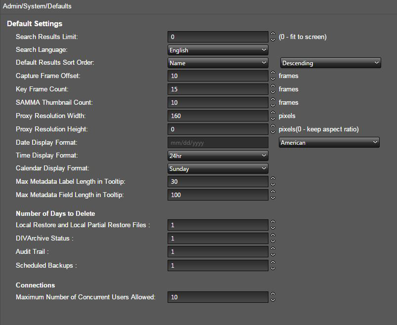
Task: Decrease the Proxy Resolution Height value
Action: pos(273,132)
